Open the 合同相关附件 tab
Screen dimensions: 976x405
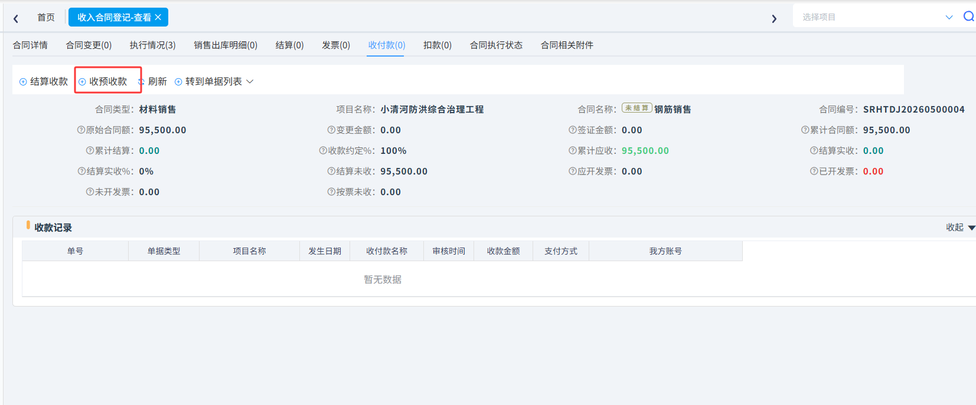[x=567, y=45]
